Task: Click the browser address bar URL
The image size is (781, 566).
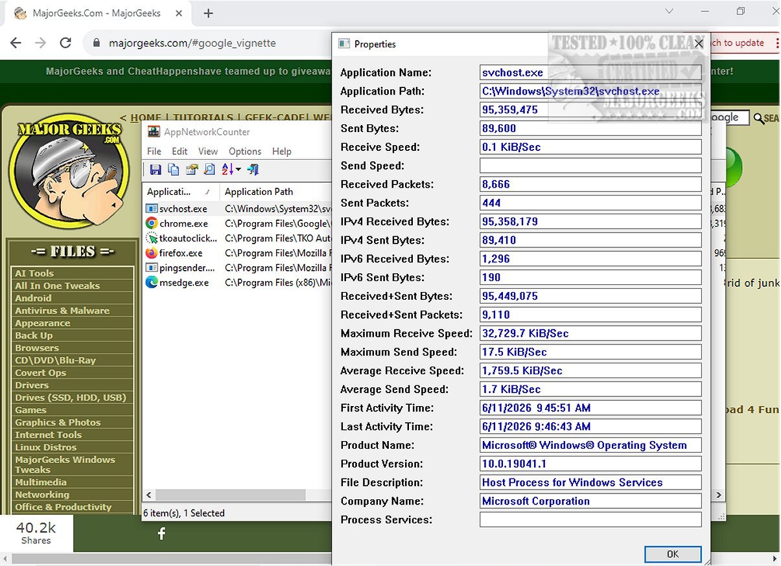Action: 192,43
